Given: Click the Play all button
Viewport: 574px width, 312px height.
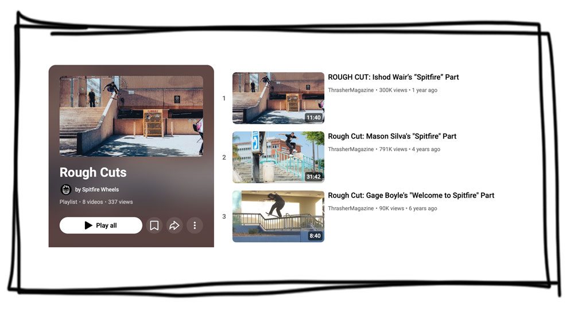Looking at the screenshot, I should [100, 226].
